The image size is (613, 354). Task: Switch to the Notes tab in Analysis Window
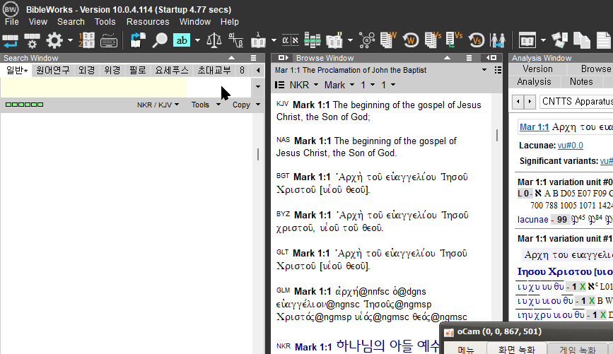[581, 82]
